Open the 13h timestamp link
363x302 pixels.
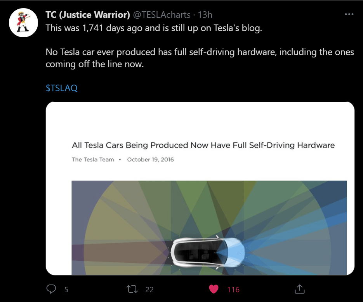tap(205, 15)
